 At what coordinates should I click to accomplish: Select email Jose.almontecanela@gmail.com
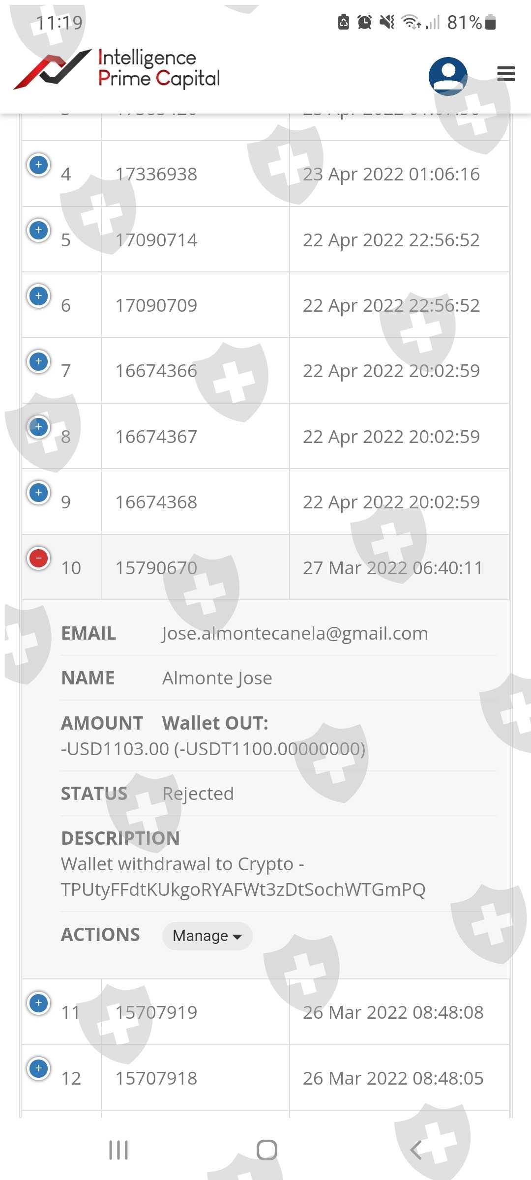click(x=295, y=633)
